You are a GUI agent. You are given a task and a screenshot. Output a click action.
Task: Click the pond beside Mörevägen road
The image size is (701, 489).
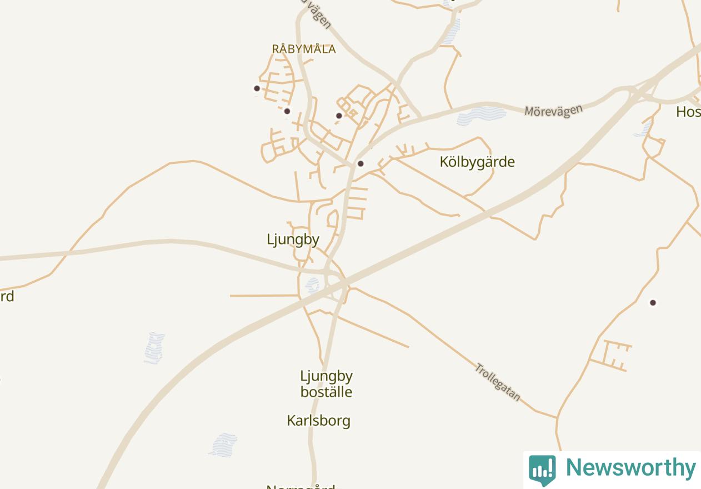click(x=481, y=115)
